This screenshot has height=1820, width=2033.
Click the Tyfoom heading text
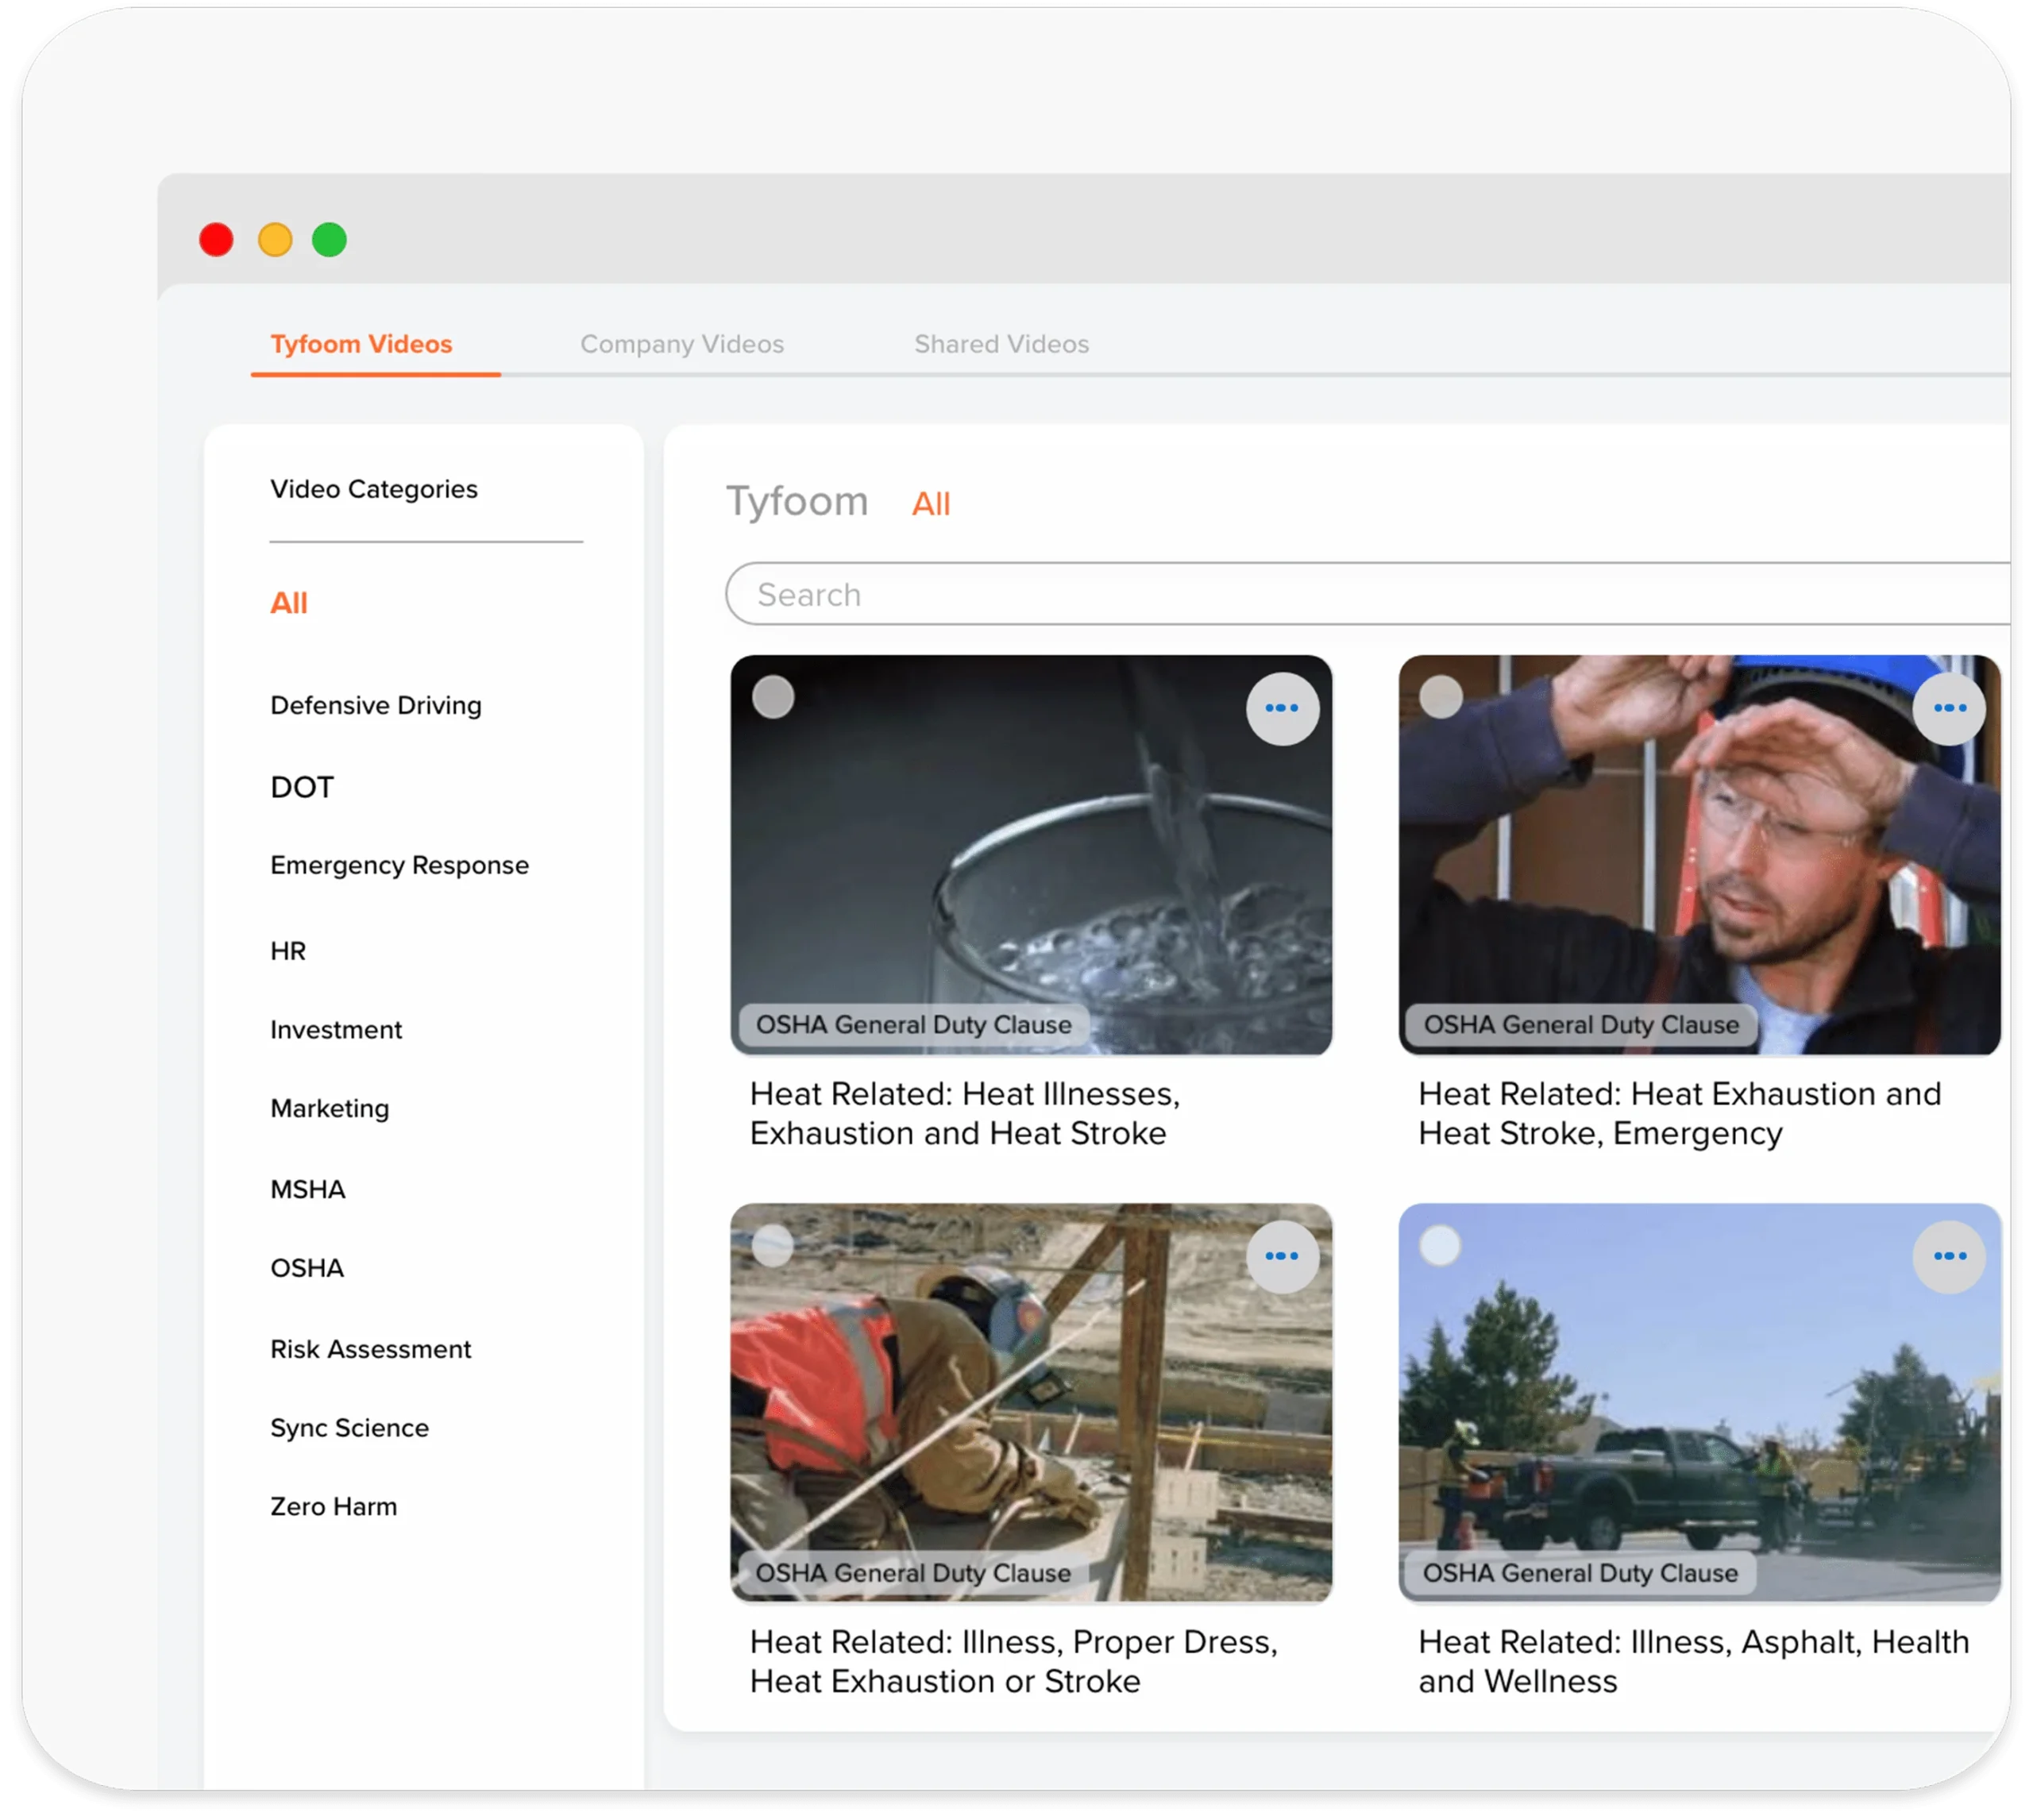tap(797, 502)
